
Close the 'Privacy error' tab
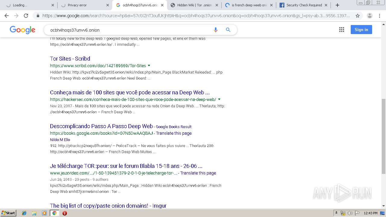[108, 5]
